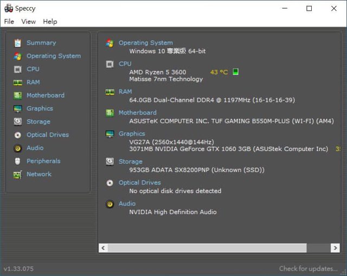Click the horizontal scrollbar right arrow
This screenshot has width=347, height=276.
335,248
